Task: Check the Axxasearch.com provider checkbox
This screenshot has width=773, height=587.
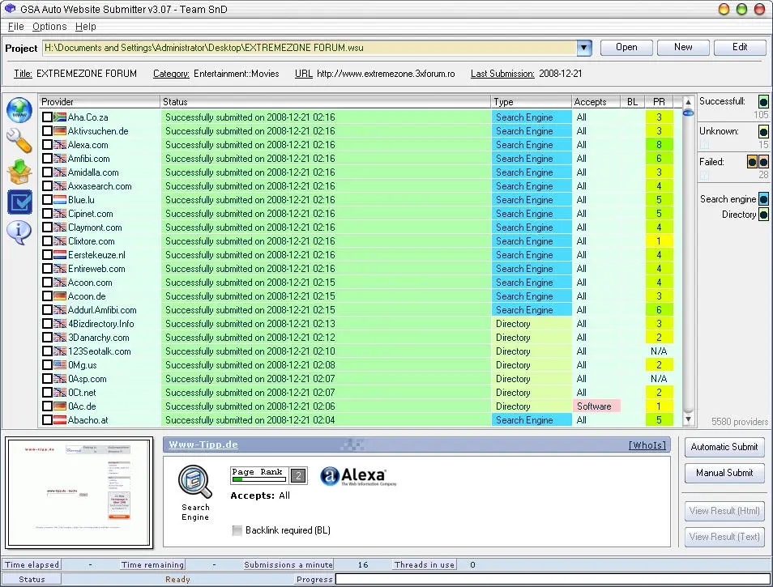Action: pos(47,186)
